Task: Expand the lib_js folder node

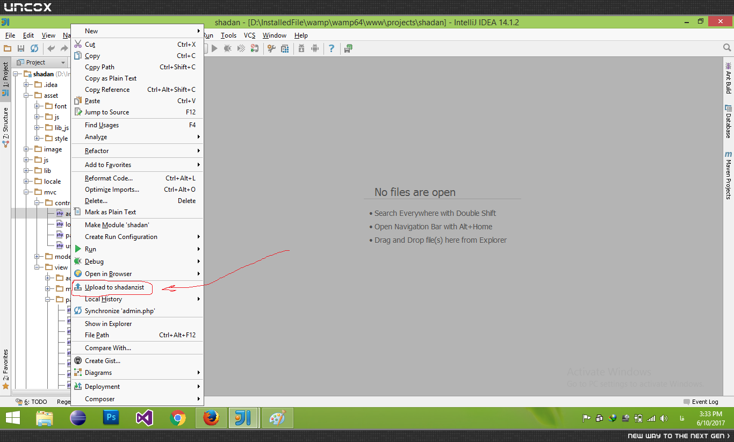Action: click(37, 128)
